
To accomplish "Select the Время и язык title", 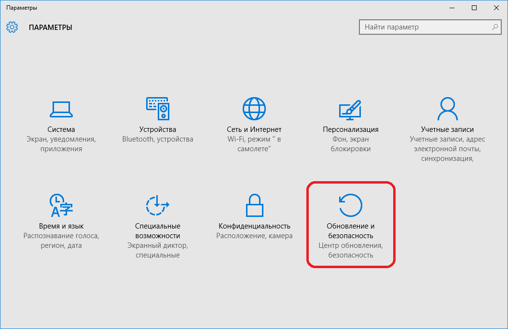I will coord(61,226).
